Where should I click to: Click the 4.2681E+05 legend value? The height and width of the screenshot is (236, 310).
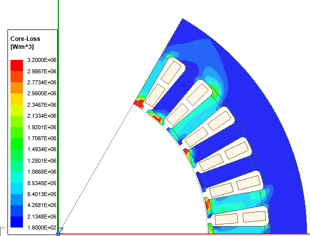pos(42,205)
